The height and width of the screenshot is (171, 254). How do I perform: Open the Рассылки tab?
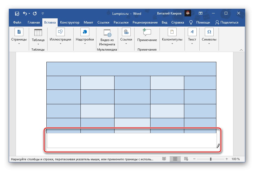[121, 22]
